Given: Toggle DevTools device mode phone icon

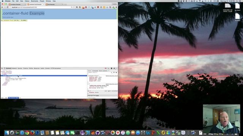Looking at the screenshot, I should [x=5, y=68].
